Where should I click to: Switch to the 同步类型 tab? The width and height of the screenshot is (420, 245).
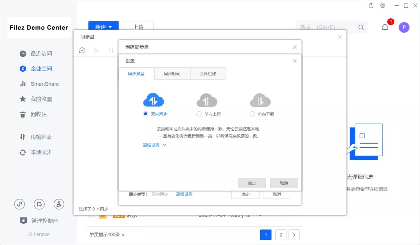136,73
